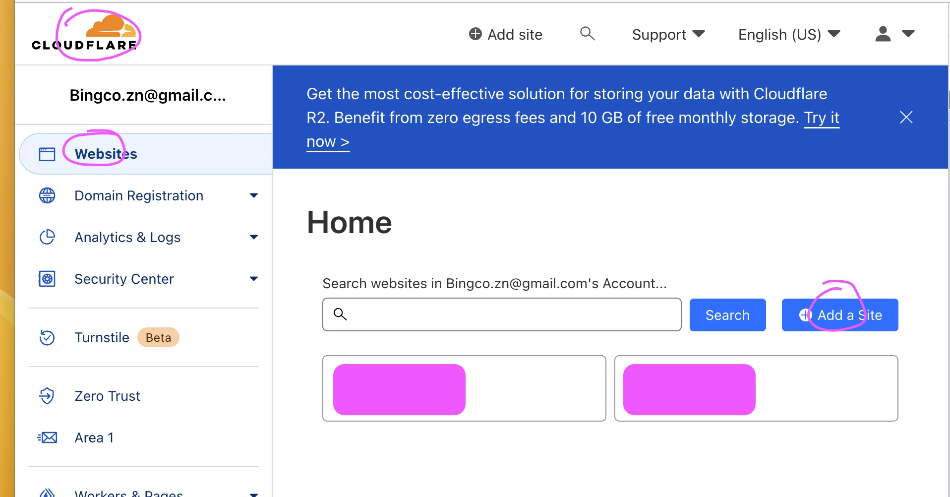The width and height of the screenshot is (950, 497).
Task: Open Zero Trust from sidebar
Action: tap(107, 396)
